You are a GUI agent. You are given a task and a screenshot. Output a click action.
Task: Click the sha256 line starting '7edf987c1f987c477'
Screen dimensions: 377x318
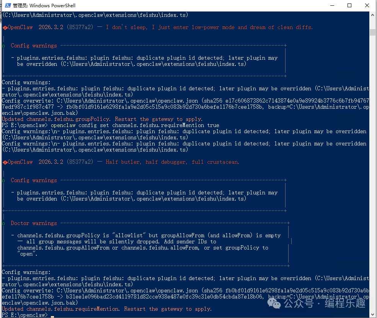coord(185,107)
